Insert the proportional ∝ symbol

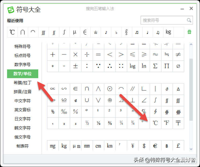(53, 89)
